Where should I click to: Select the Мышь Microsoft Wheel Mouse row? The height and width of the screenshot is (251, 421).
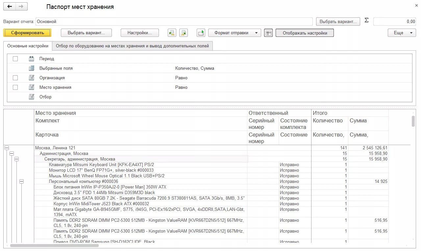[x=107, y=176]
